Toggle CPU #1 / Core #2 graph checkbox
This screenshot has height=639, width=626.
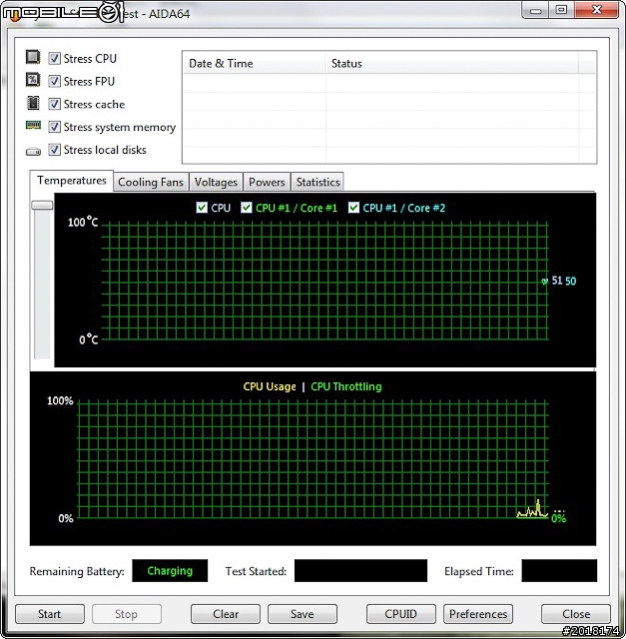pyautogui.click(x=353, y=208)
